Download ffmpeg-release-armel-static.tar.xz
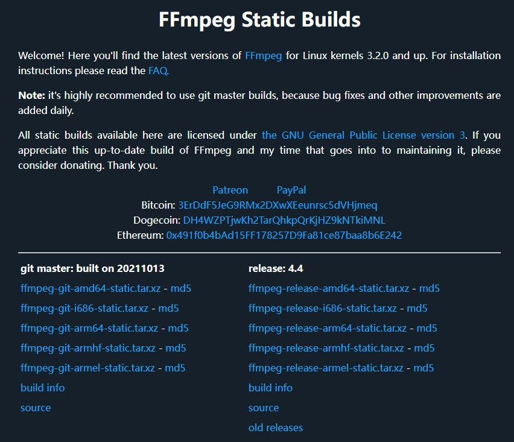Screen dimensions: 514x442 [326, 368]
